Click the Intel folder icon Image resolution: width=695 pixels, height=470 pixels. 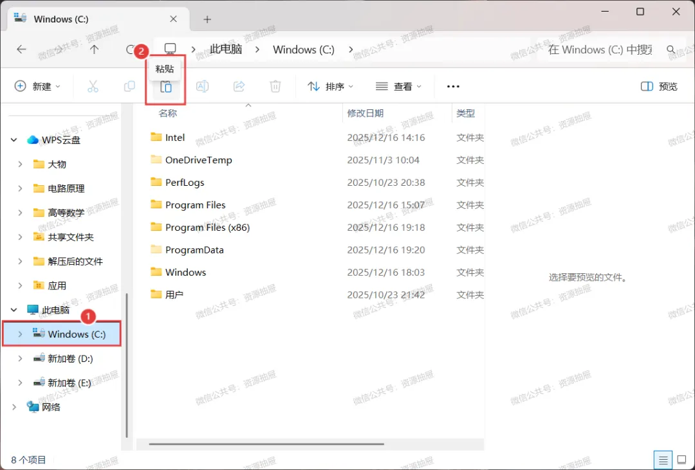pyautogui.click(x=156, y=137)
